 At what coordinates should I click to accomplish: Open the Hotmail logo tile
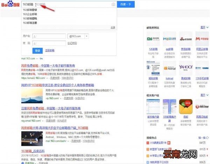click(169, 68)
